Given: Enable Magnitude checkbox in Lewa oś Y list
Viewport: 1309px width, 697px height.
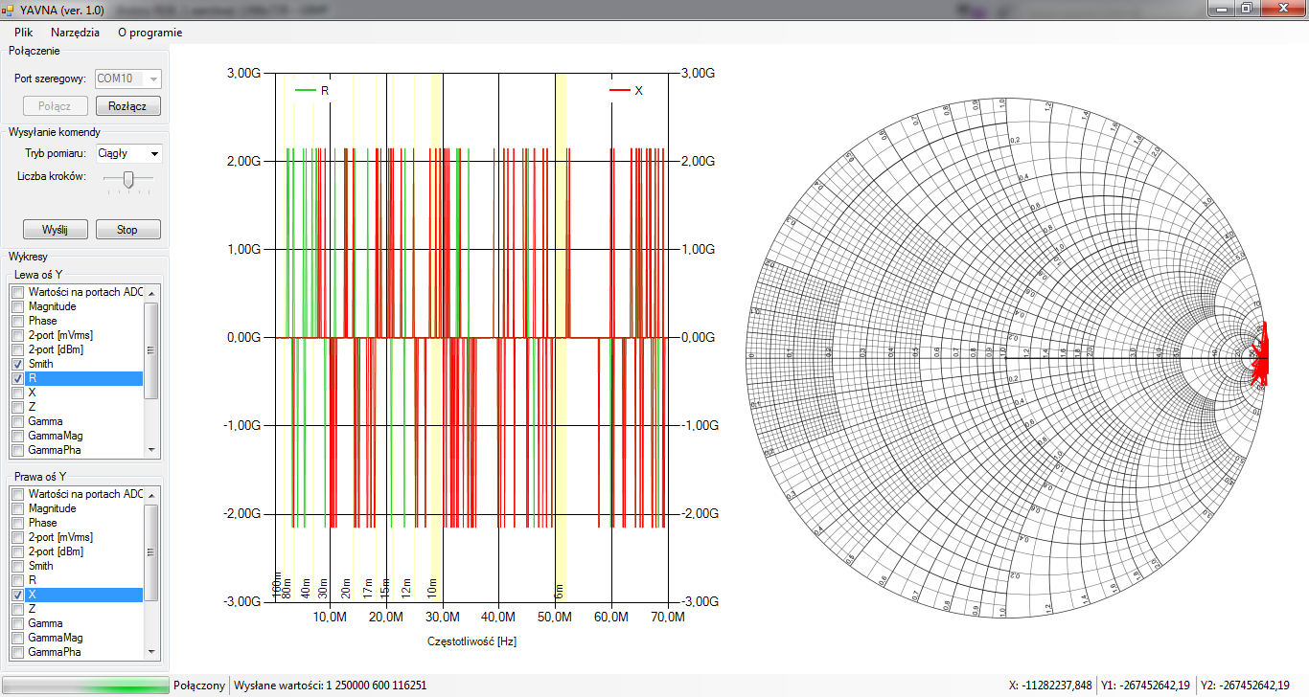Looking at the screenshot, I should 17,306.
